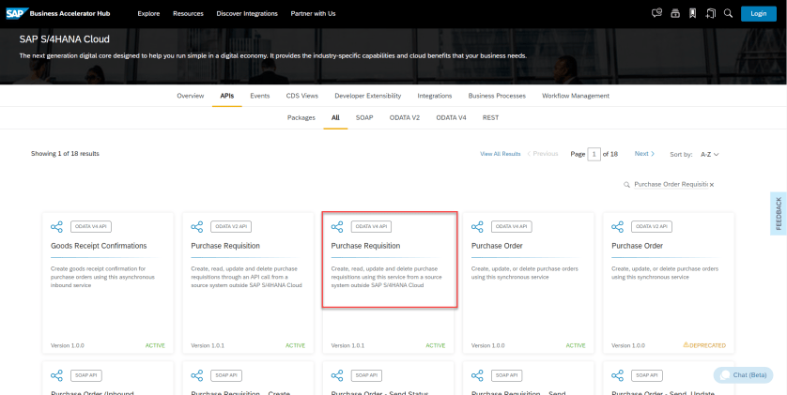
Task: Click the DEPRECATED status label
Action: (707, 345)
